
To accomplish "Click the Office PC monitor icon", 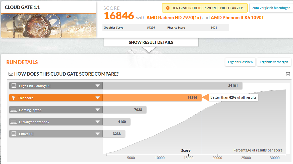I will (x=14, y=134).
